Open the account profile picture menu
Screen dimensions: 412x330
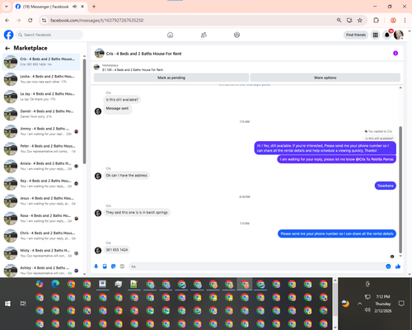click(x=399, y=35)
